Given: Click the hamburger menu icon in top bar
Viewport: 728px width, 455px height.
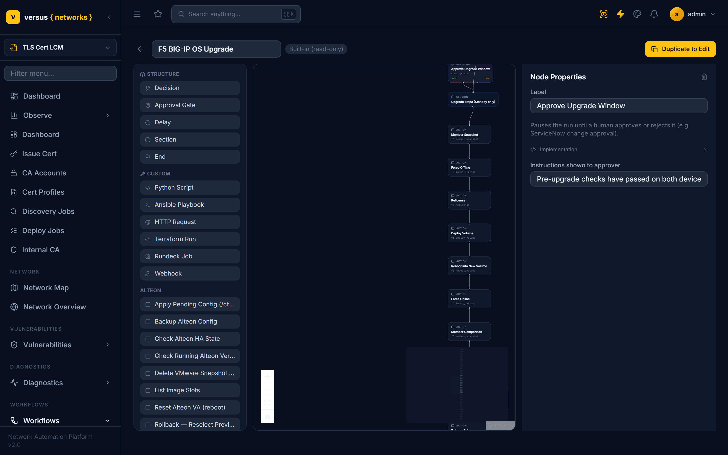Looking at the screenshot, I should pos(137,14).
